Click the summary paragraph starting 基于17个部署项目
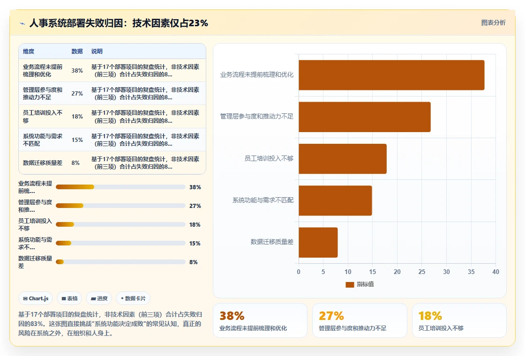Screen dimensions: 525x356 (110, 324)
